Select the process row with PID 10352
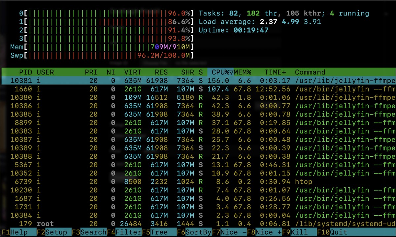Viewport: 396px width, 237px height. point(198,173)
